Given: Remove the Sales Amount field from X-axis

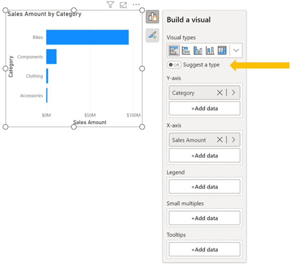Looking at the screenshot, I should (x=220, y=140).
